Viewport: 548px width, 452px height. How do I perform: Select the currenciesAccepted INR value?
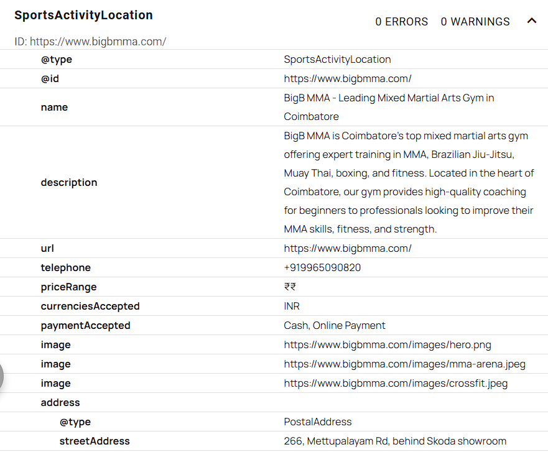tap(290, 306)
